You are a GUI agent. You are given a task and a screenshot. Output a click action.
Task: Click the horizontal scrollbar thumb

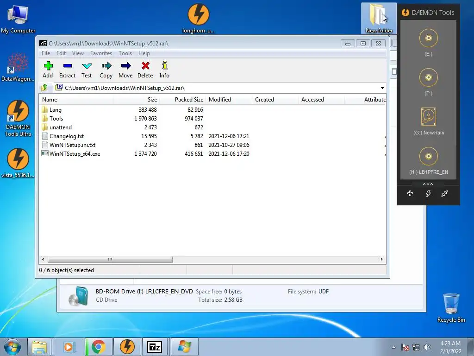pos(110,259)
